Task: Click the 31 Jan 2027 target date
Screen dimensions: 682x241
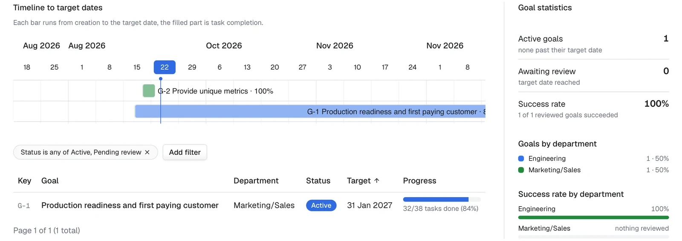Action: (370, 205)
